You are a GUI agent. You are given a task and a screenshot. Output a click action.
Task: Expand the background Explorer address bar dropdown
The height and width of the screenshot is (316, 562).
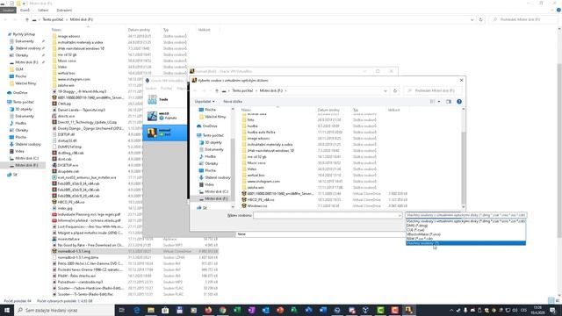472,19
